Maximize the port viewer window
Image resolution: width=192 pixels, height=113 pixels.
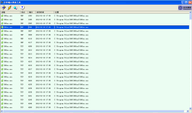[x=186, y=2]
